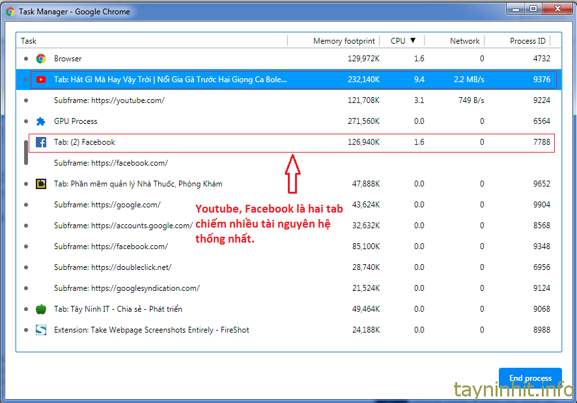Screen dimensions: 577x403
Task: Sort by the Network column header
Action: (464, 40)
